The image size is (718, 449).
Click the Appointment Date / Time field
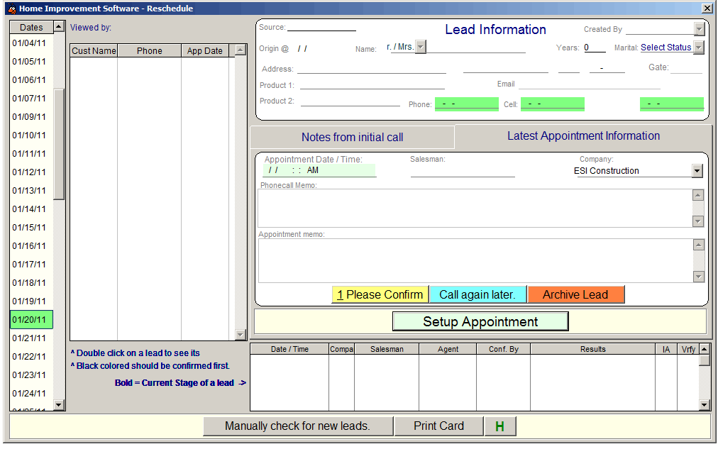[x=319, y=171]
